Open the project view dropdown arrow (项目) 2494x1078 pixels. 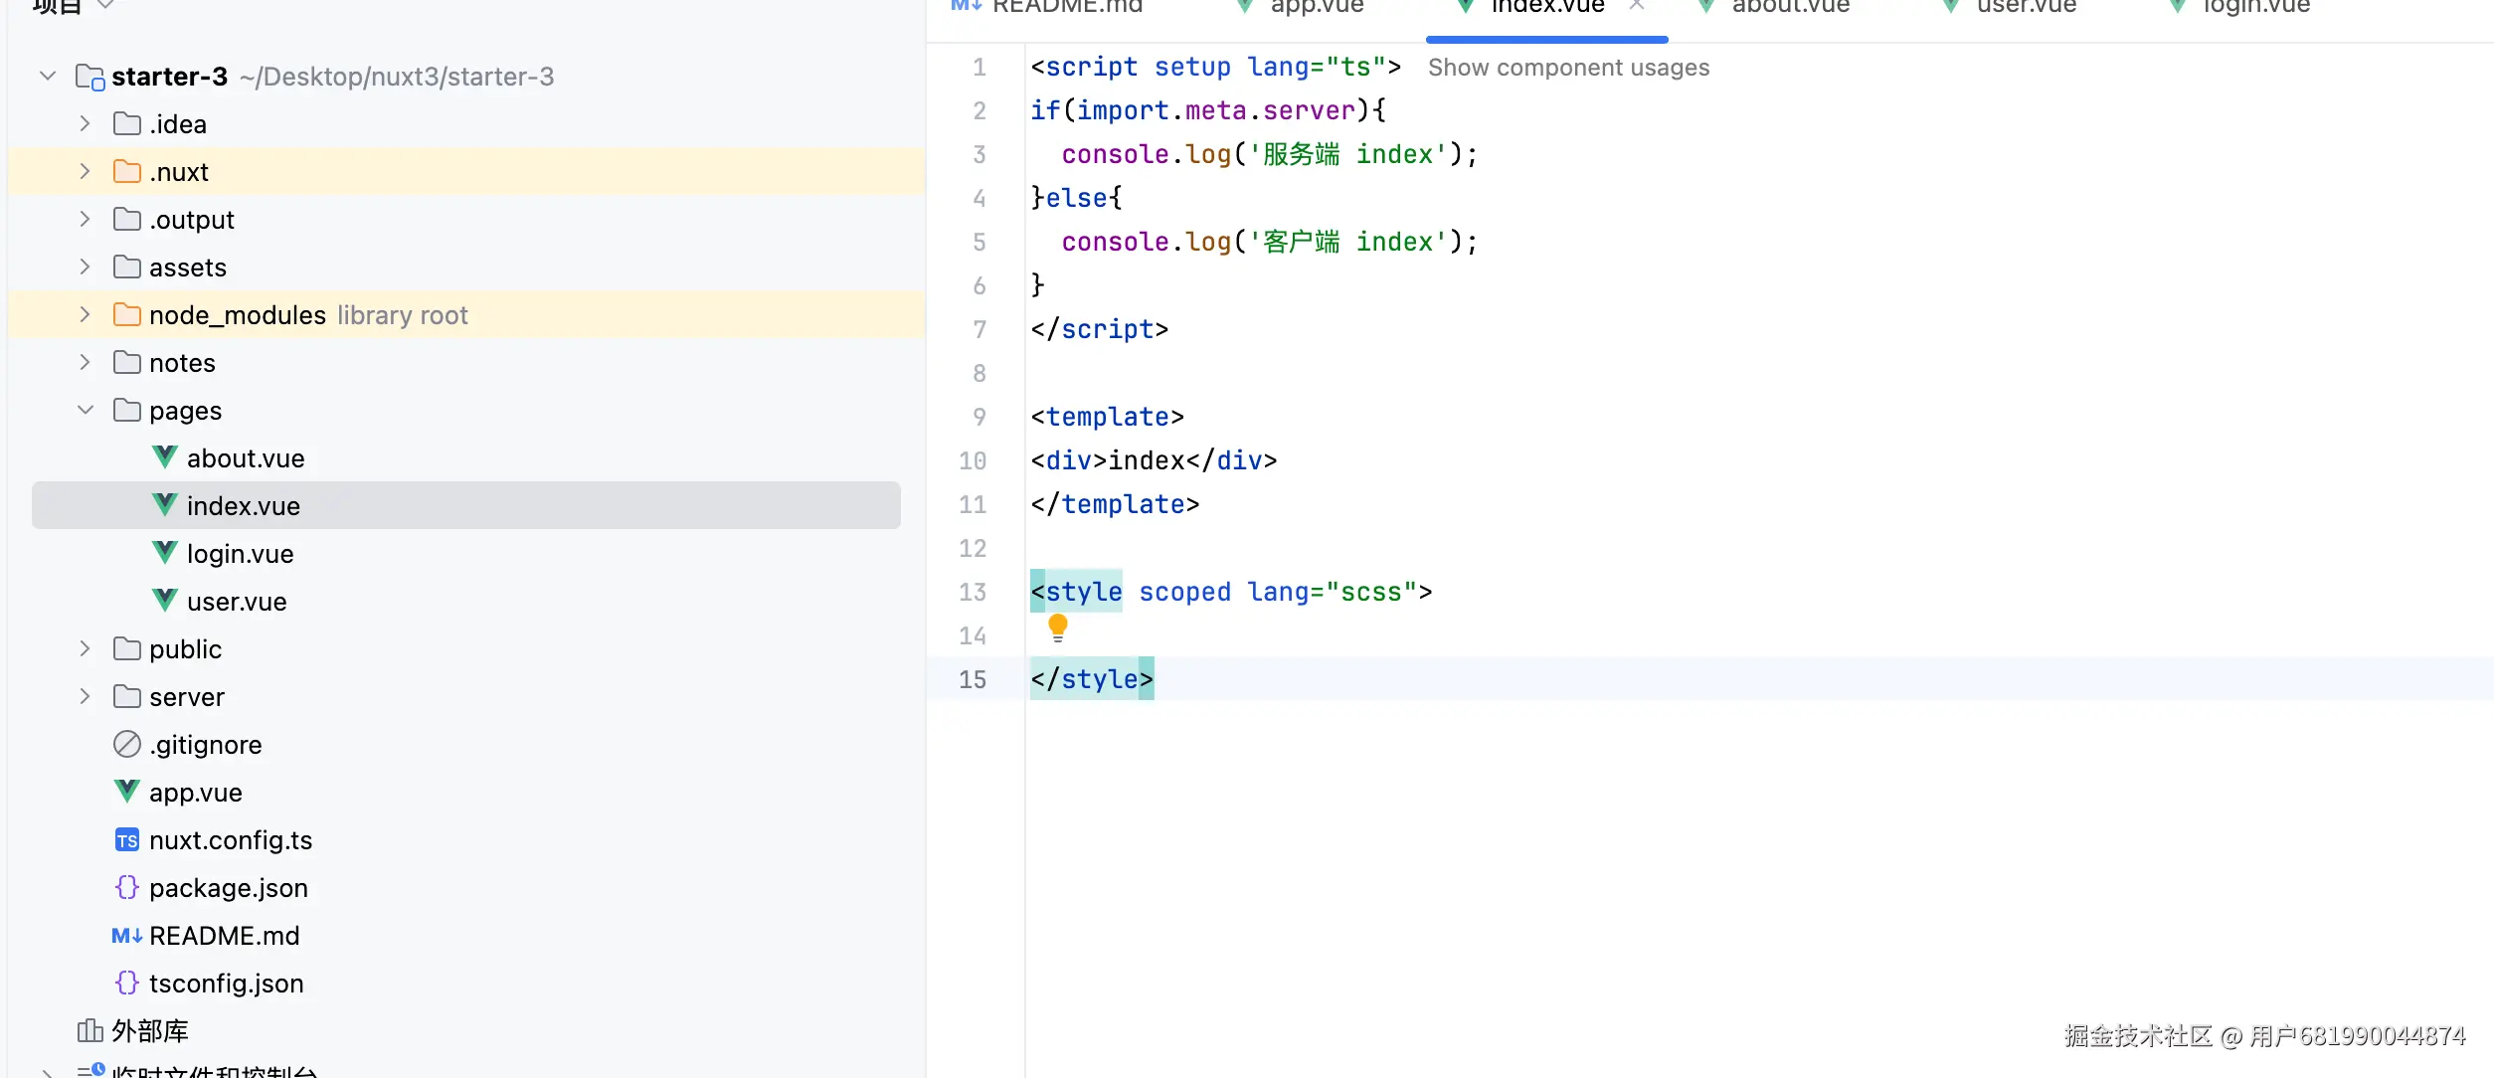click(x=106, y=6)
